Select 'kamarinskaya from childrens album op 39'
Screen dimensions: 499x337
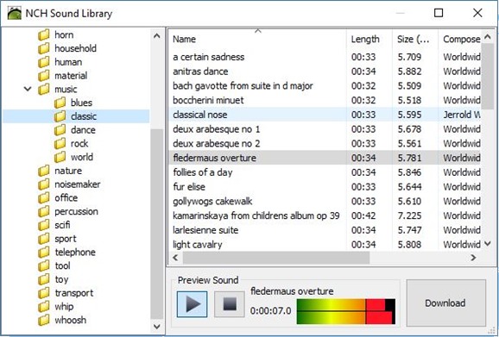coord(325,215)
